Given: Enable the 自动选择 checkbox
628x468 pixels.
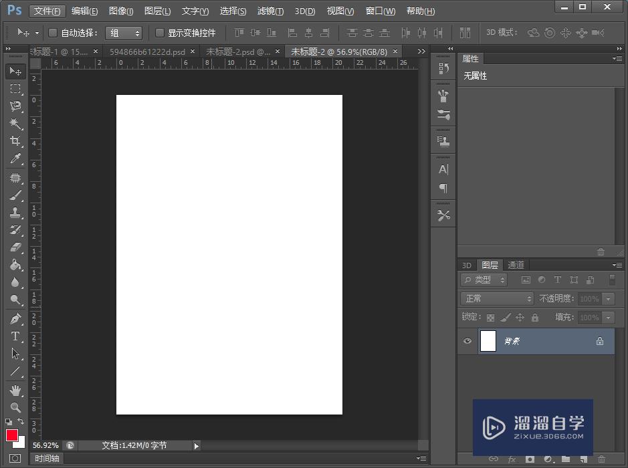Looking at the screenshot, I should tap(53, 32).
